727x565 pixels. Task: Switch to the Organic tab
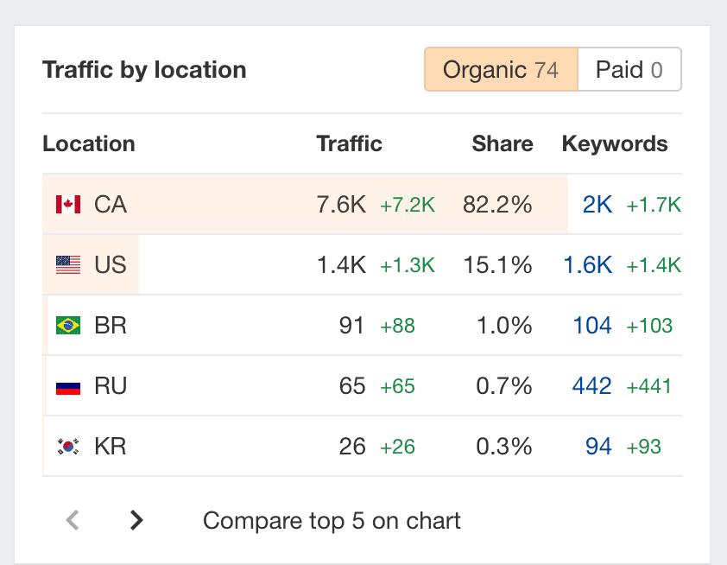(500, 70)
